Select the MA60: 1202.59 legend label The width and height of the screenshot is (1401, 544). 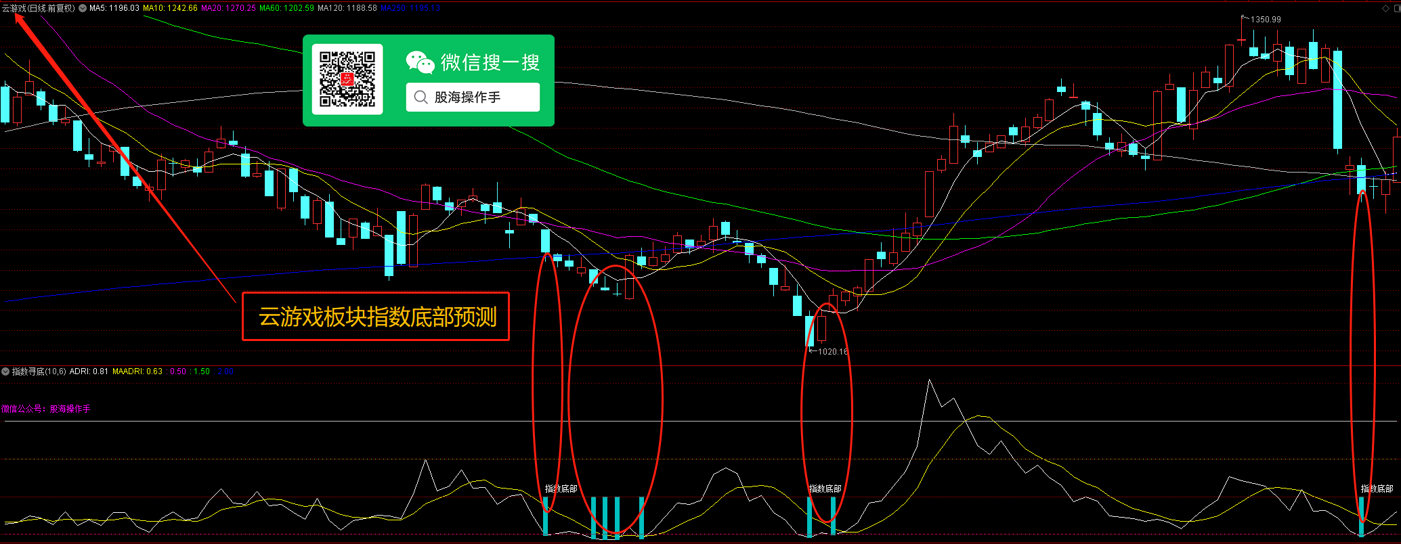click(287, 8)
